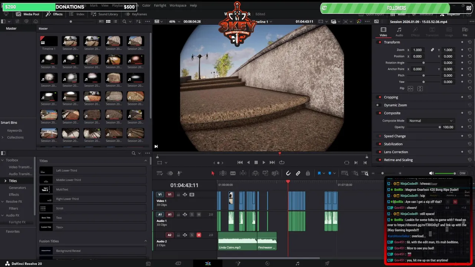Collapse the Titles list header
475x267 pixels.
click(145, 161)
